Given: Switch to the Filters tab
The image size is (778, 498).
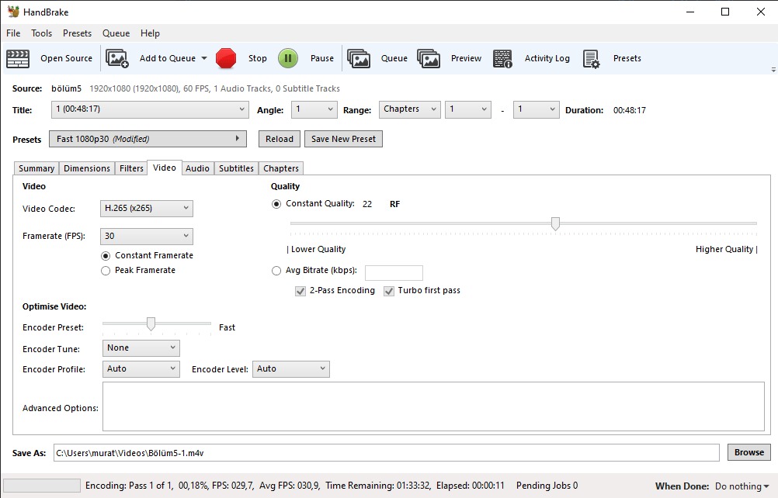Looking at the screenshot, I should 131,168.
